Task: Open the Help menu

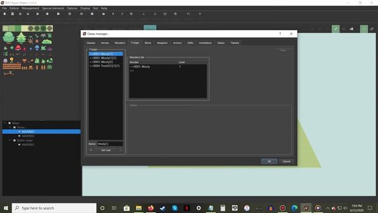Action: pos(104,8)
